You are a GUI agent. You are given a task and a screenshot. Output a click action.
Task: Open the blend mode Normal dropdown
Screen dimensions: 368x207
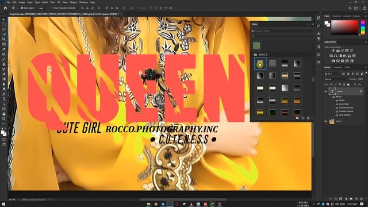point(336,79)
